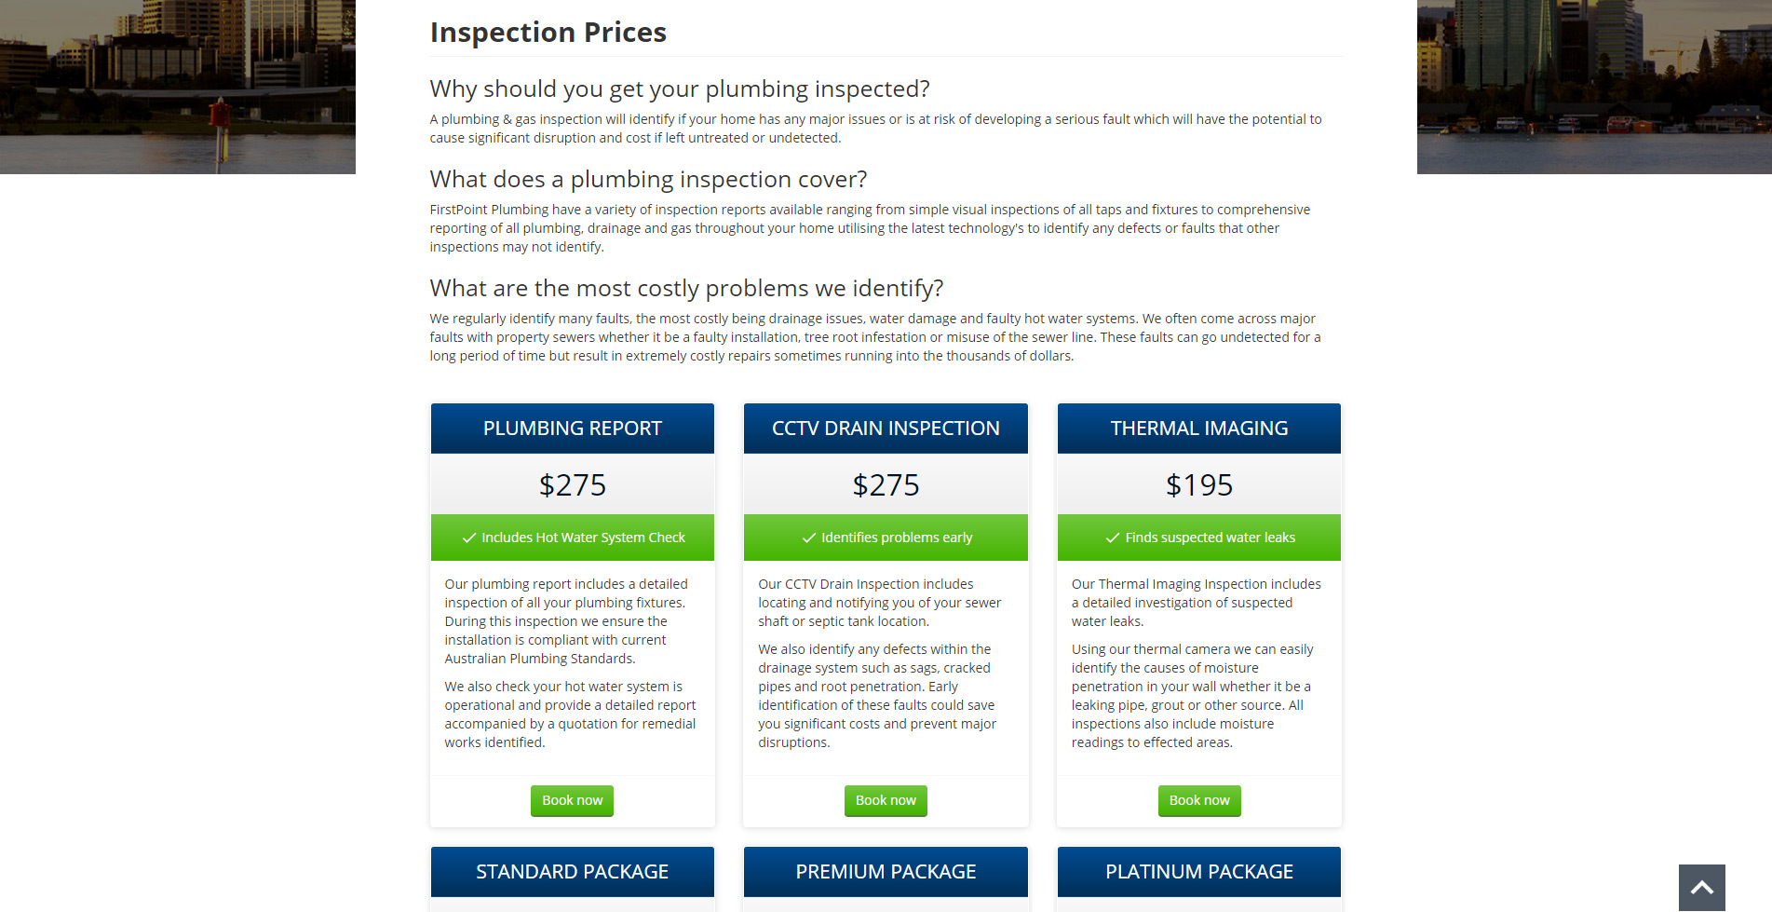Click the $195 Thermal Imaging price
Viewport: 1772px width, 912px height.
point(1198,485)
